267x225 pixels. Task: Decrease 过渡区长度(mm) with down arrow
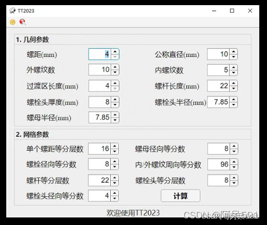tap(115, 88)
